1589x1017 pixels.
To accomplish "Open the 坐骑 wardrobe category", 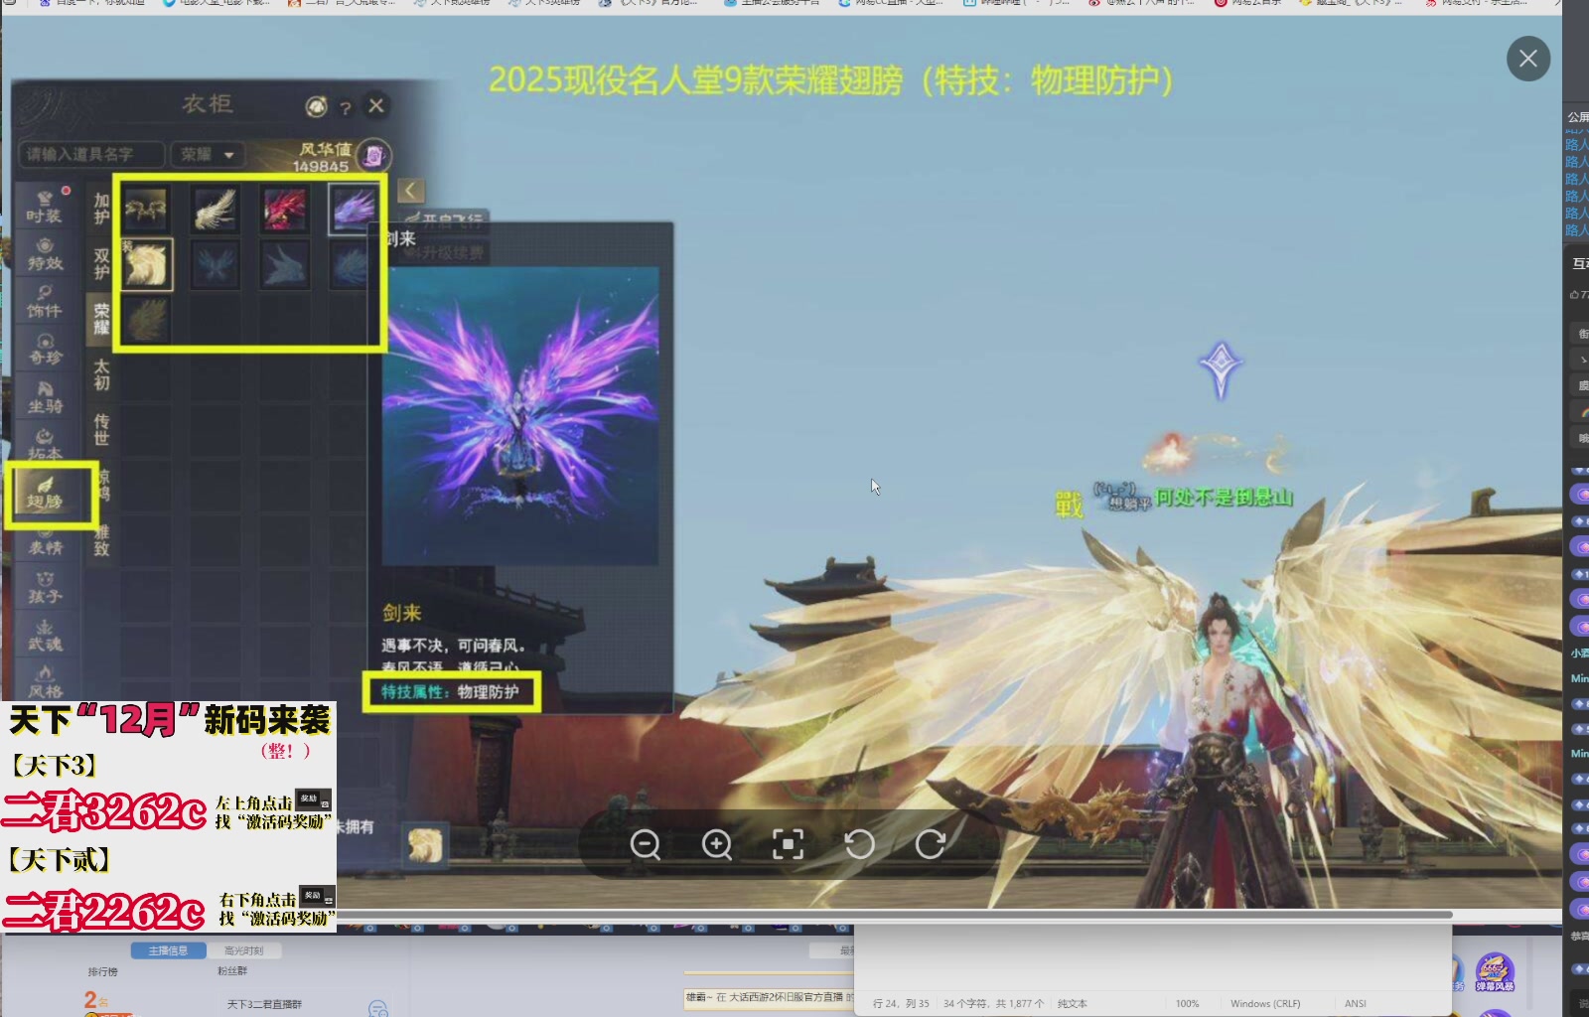I will (x=44, y=397).
